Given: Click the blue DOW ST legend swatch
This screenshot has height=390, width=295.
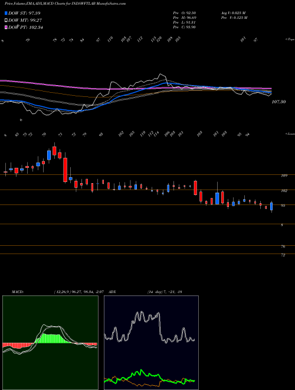Looking at the screenshot, I should click(x=6, y=13).
